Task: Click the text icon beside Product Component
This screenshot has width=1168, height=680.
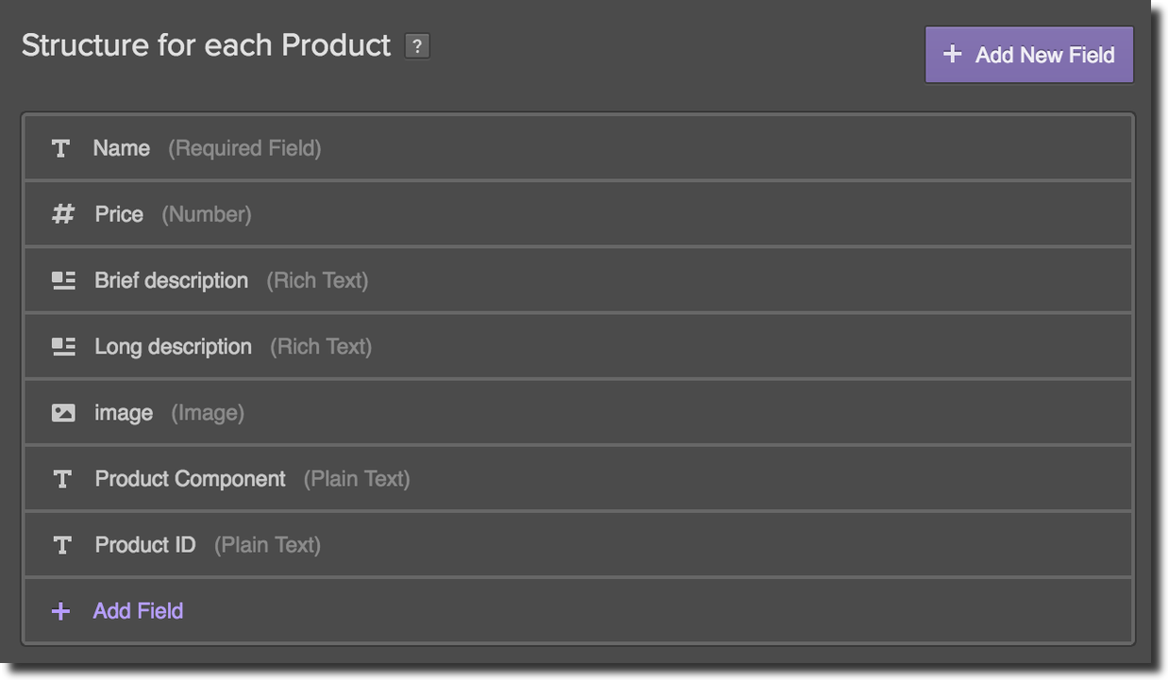Action: [x=62, y=479]
